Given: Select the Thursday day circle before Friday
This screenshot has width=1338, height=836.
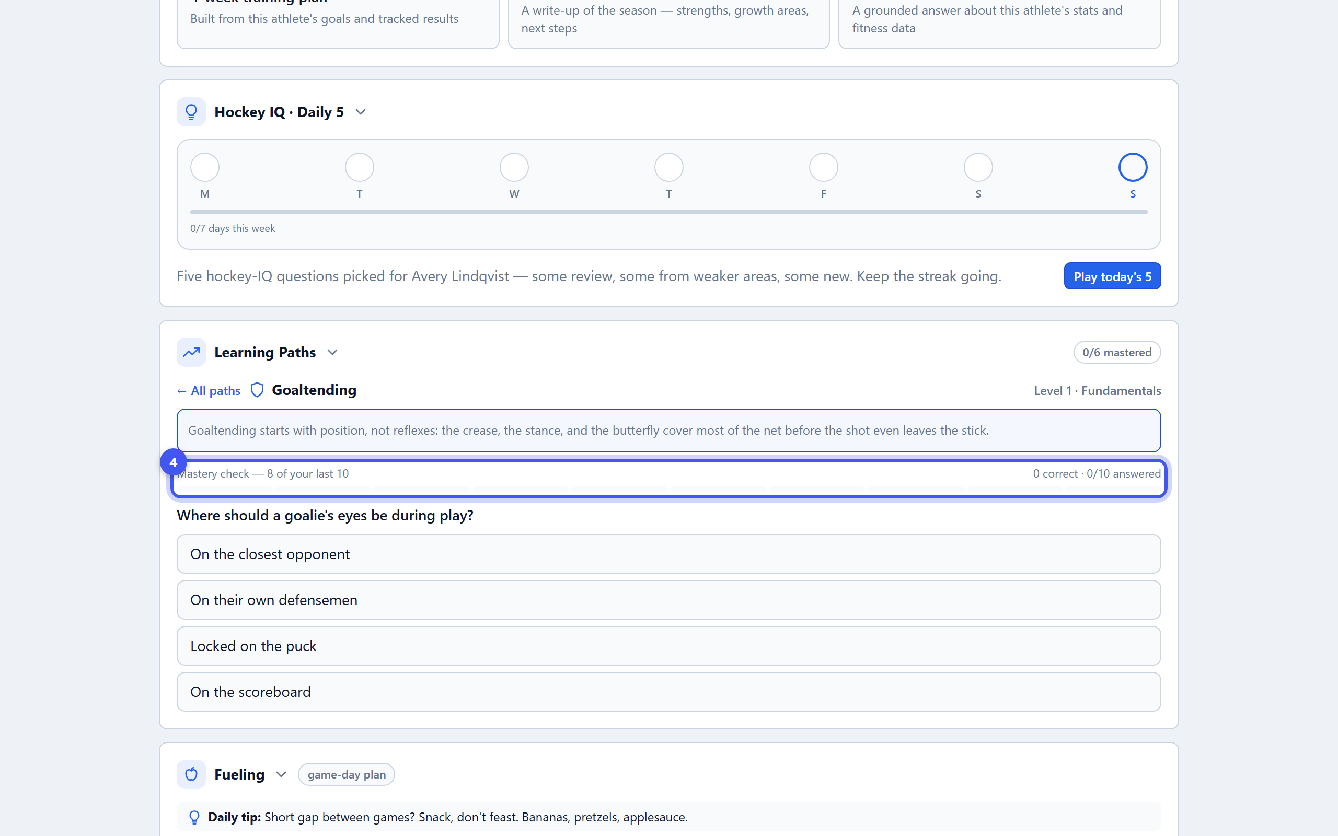Looking at the screenshot, I should point(669,167).
